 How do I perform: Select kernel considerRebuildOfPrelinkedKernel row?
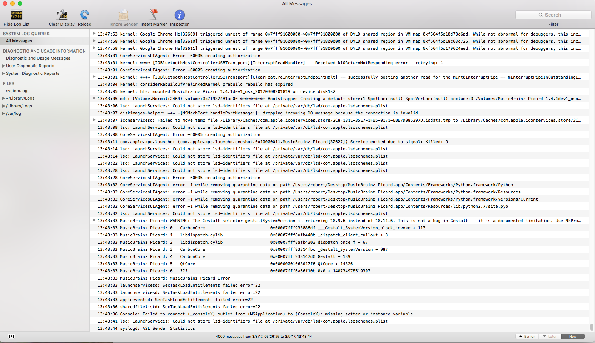tap(339, 84)
